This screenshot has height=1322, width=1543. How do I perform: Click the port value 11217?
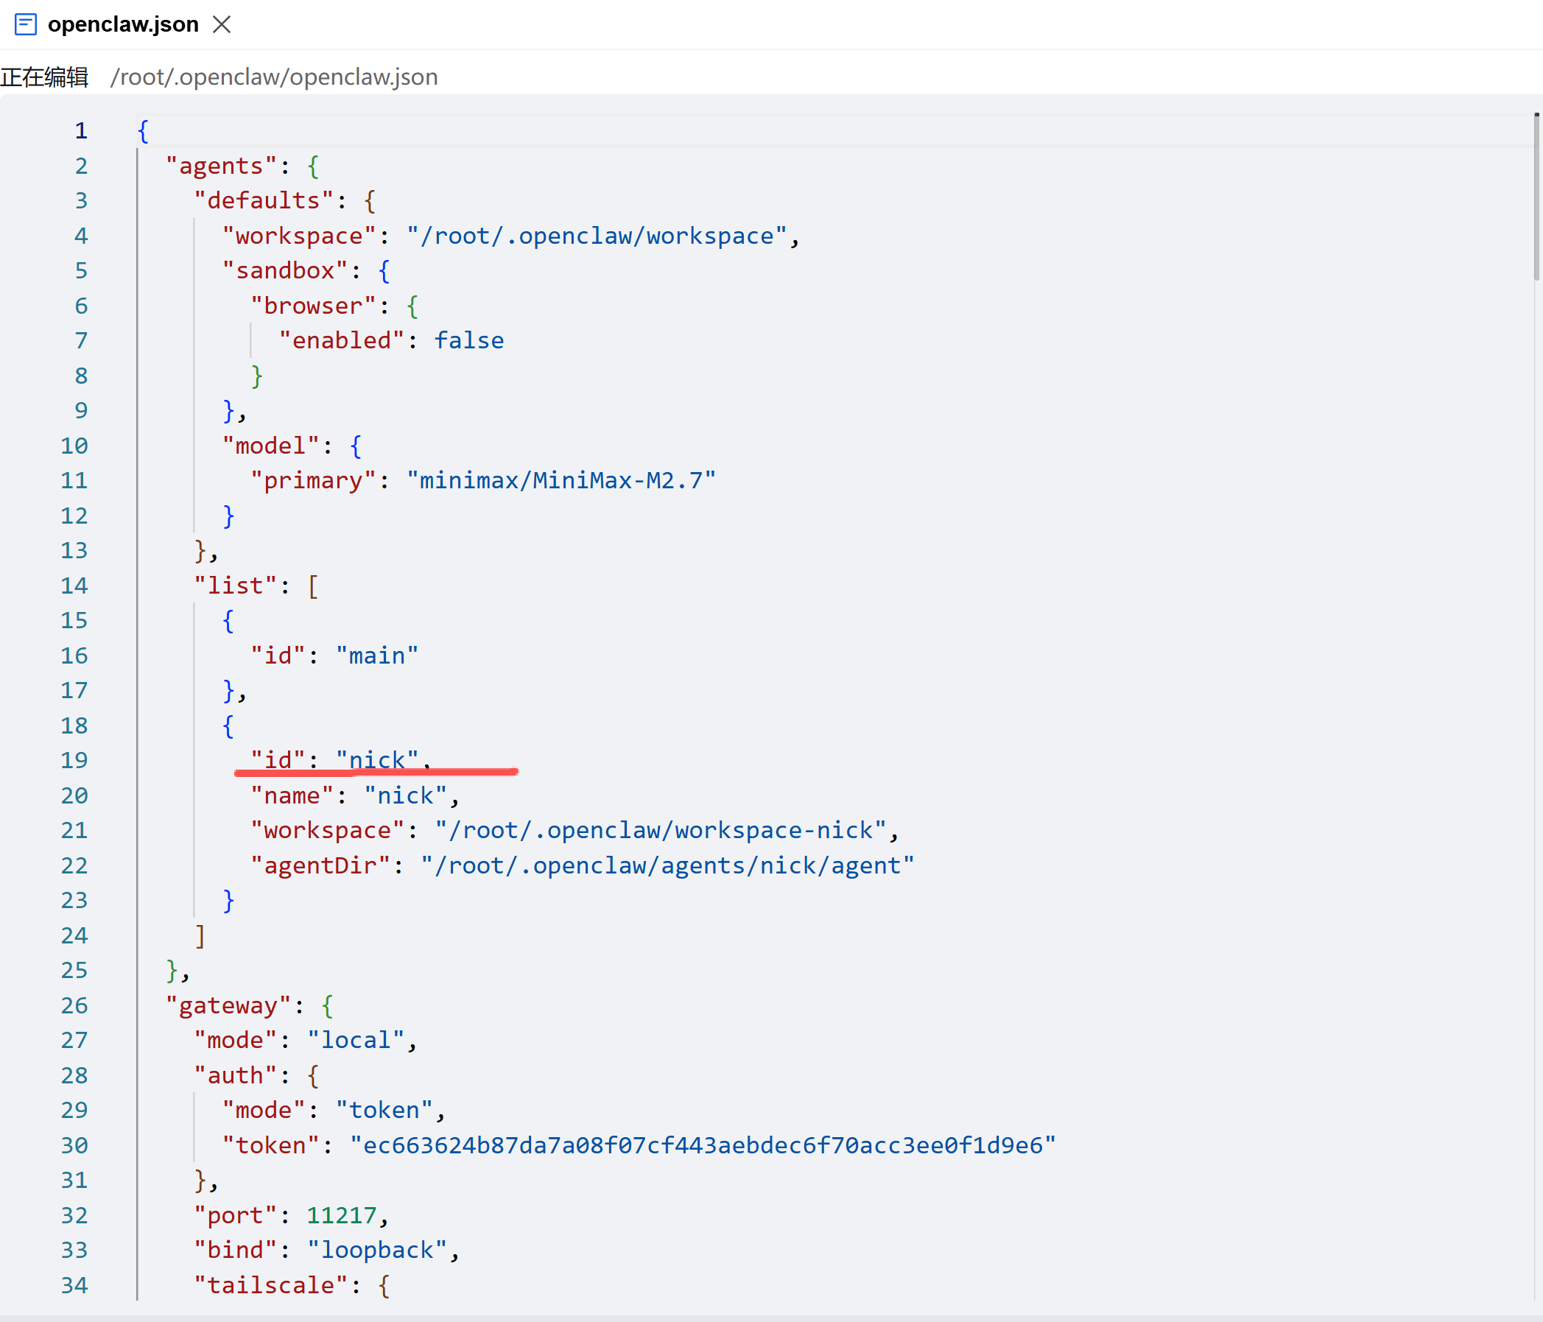point(342,1215)
